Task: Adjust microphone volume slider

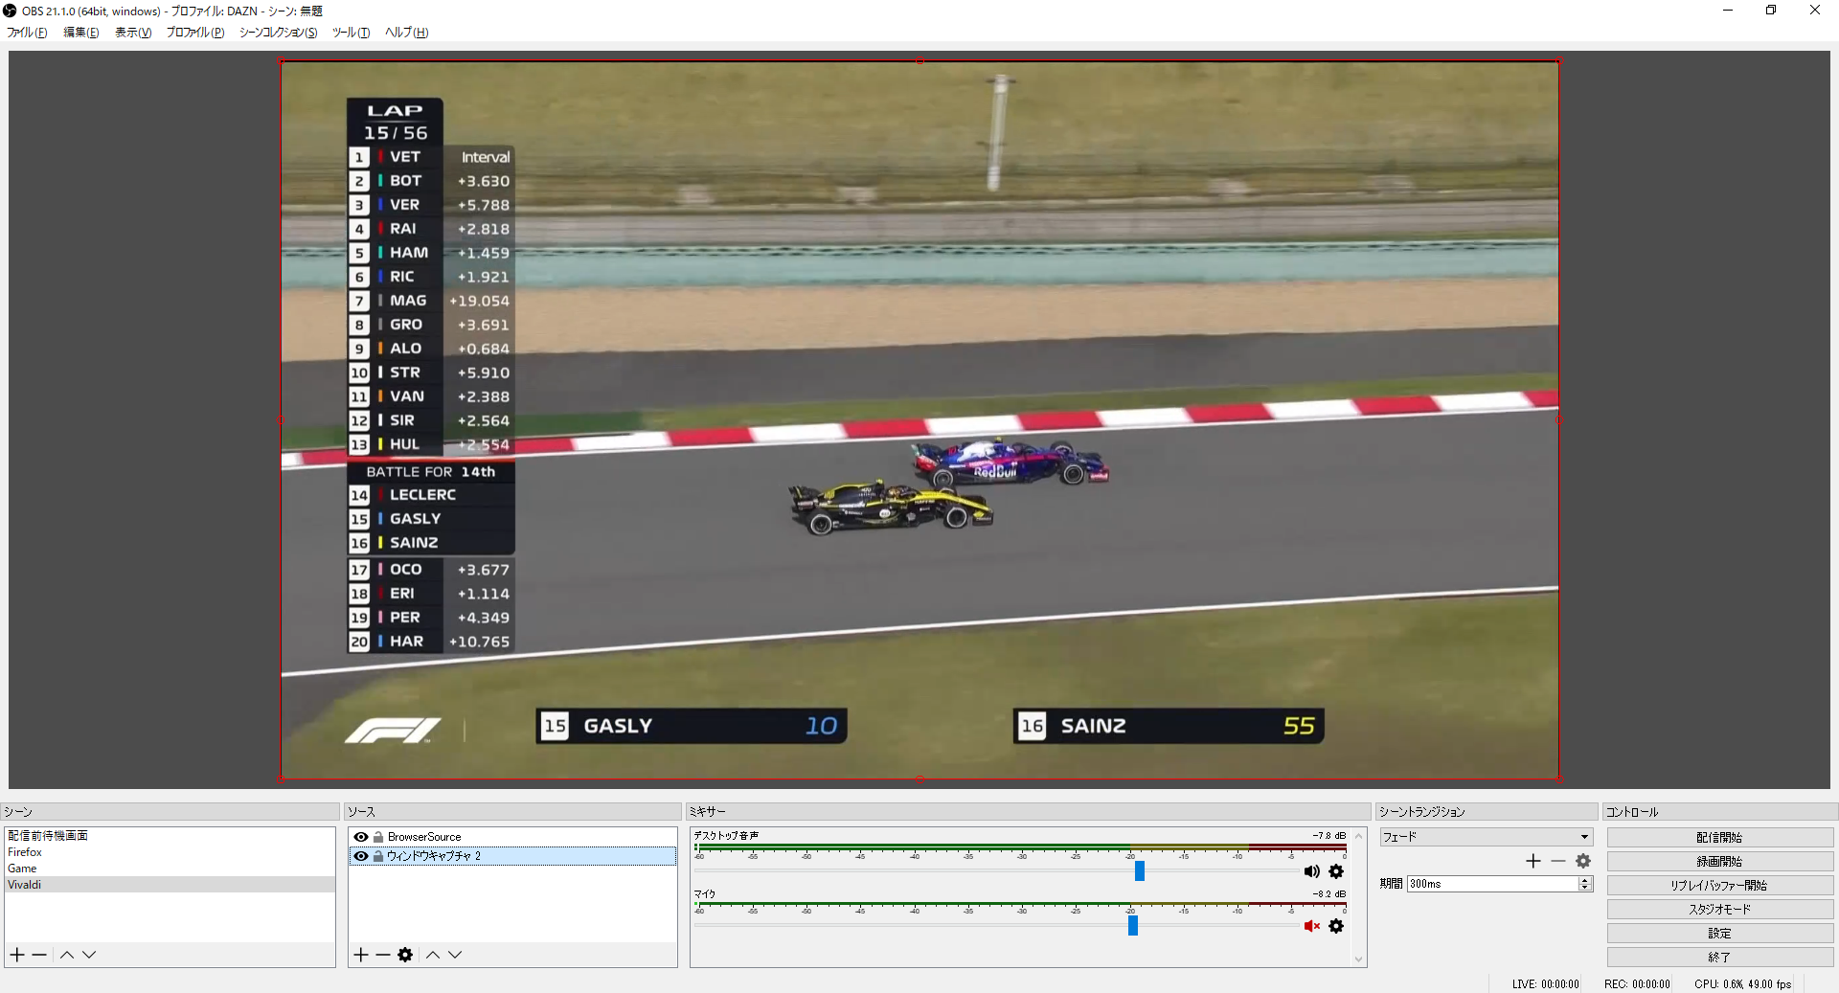Action: 1133,925
